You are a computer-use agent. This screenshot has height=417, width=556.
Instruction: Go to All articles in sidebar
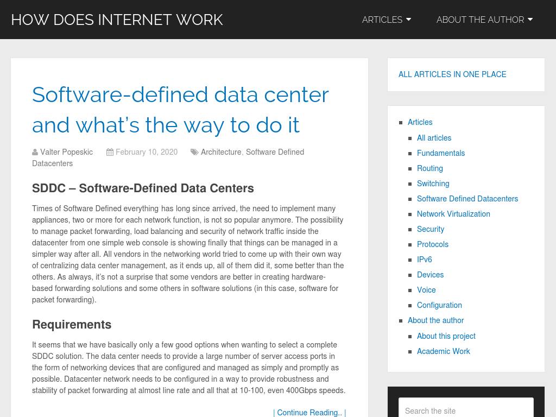pos(434,138)
